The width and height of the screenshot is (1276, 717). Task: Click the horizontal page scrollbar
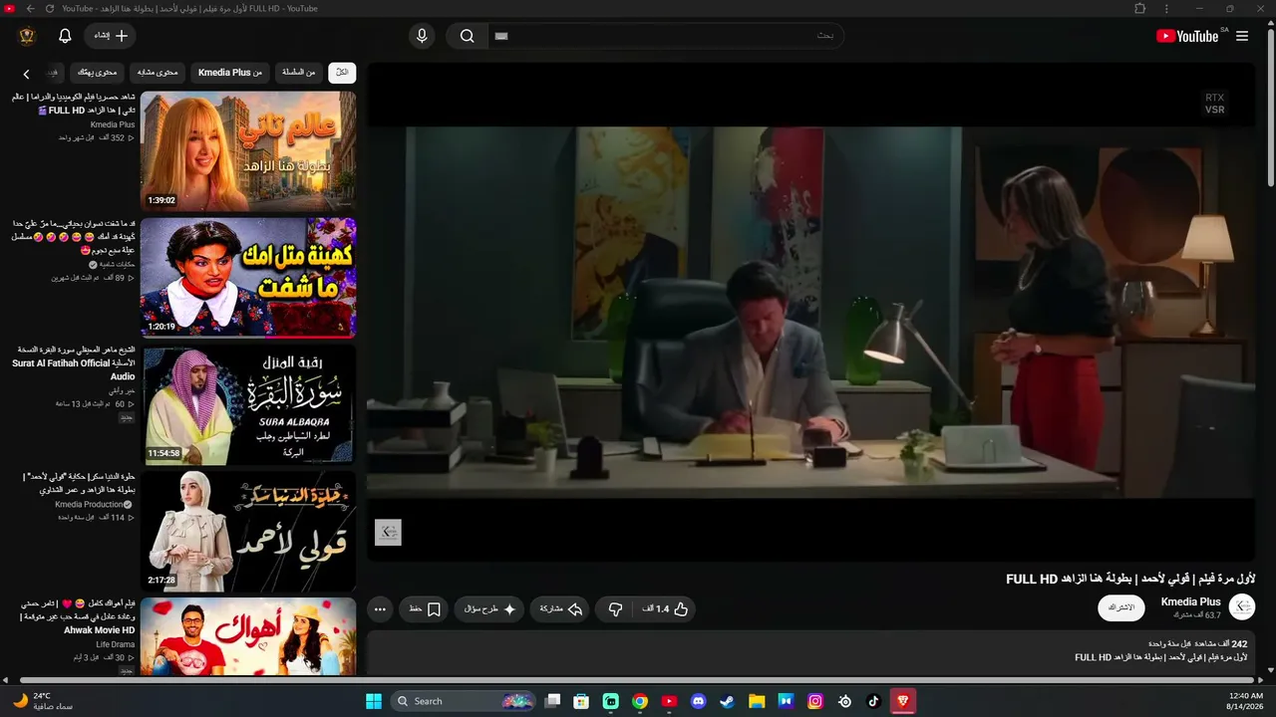point(638,681)
